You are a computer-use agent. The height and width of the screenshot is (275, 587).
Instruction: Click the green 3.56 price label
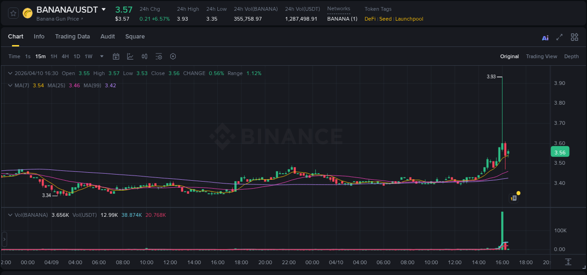click(560, 152)
